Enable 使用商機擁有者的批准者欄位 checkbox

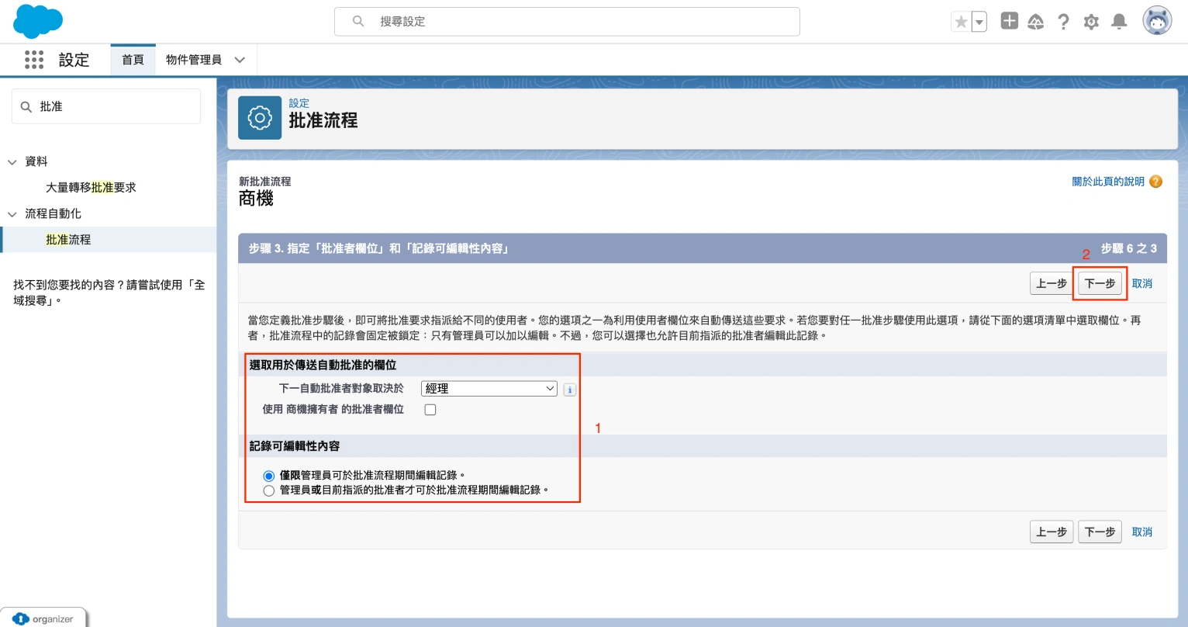(x=430, y=410)
